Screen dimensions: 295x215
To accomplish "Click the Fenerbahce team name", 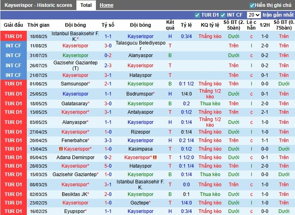I will 74,140.
